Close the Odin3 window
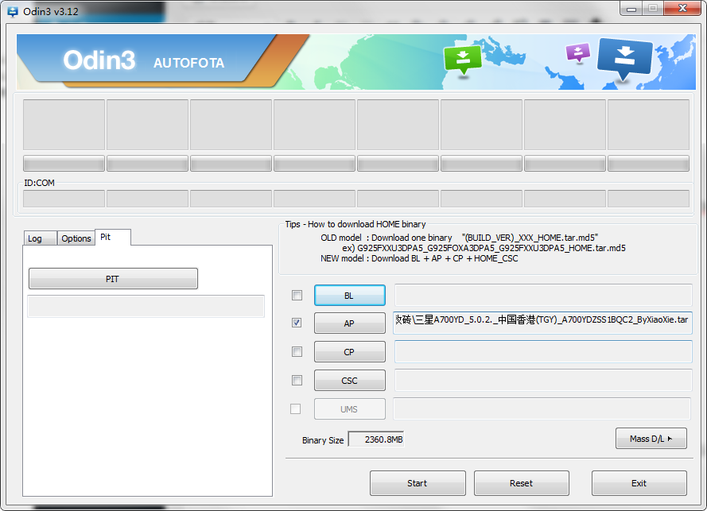 (682, 9)
